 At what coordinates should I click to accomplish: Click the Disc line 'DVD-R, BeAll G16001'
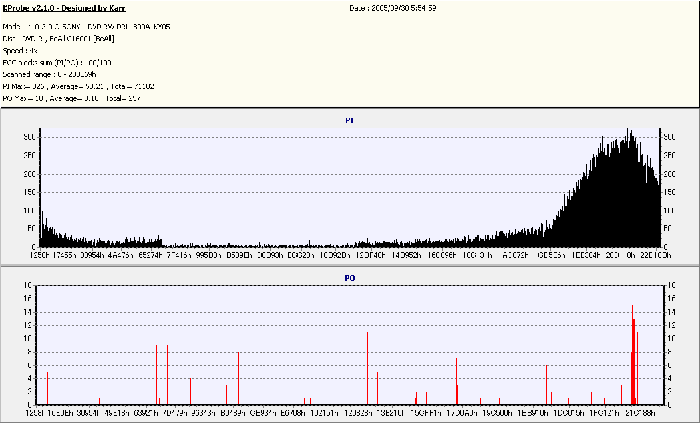click(59, 39)
